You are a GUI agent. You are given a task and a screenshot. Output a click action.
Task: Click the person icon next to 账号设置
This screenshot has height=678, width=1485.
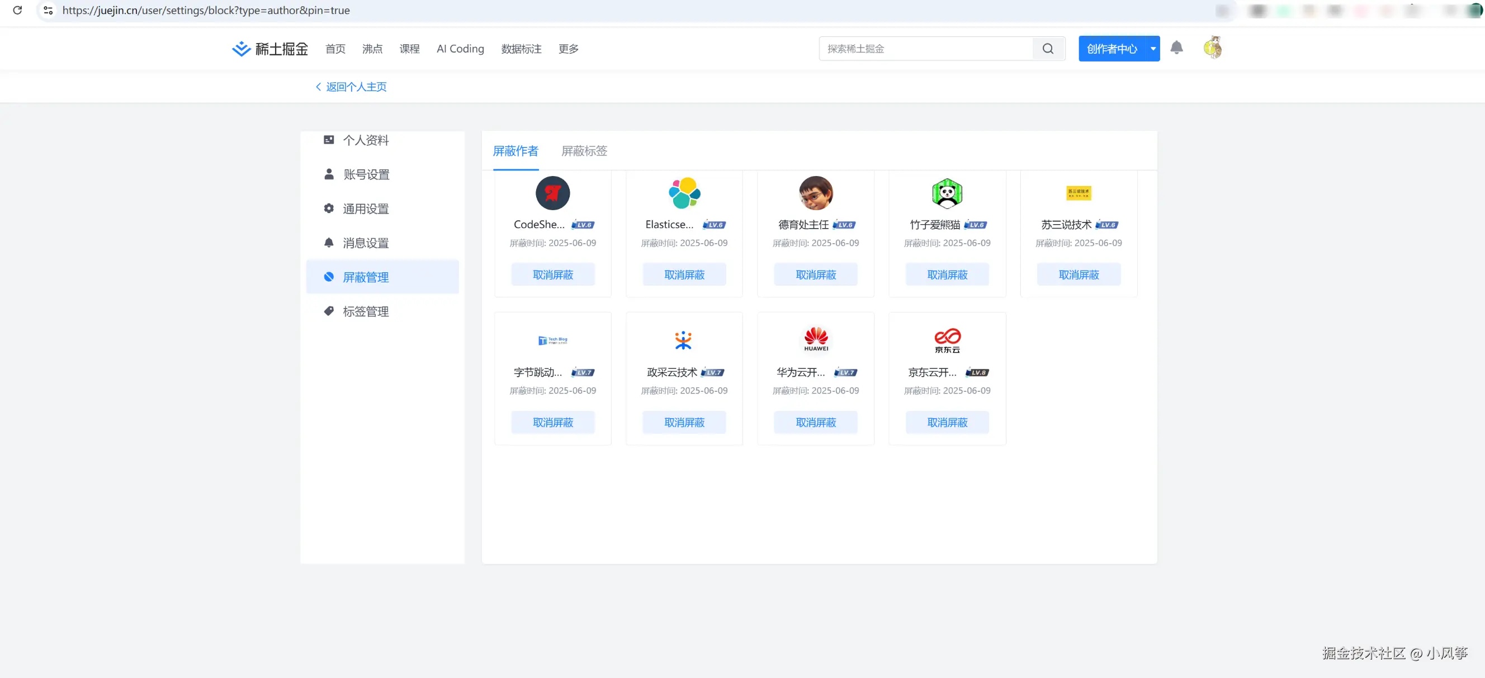[329, 173]
